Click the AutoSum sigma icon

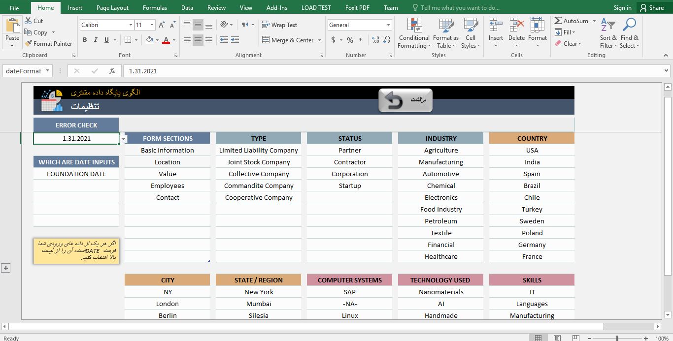[x=558, y=21]
